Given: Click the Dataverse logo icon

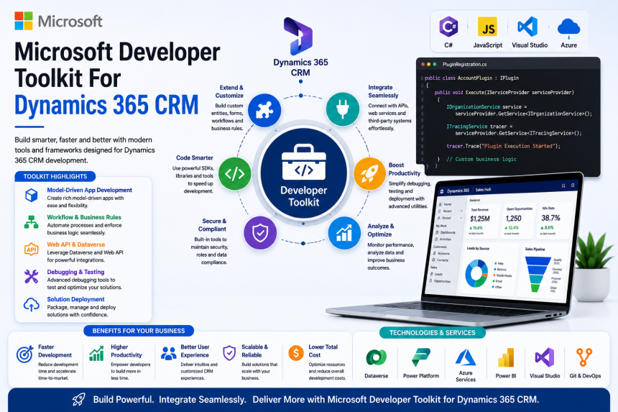Looking at the screenshot, I should click(376, 357).
